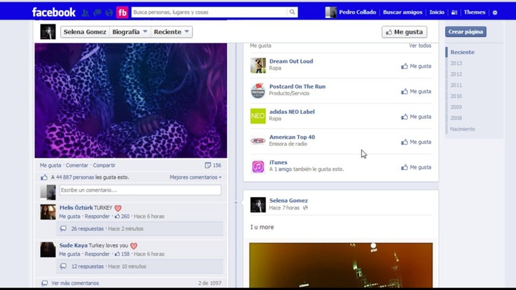Select 2013 in the timeline sidebar

pyautogui.click(x=456, y=63)
